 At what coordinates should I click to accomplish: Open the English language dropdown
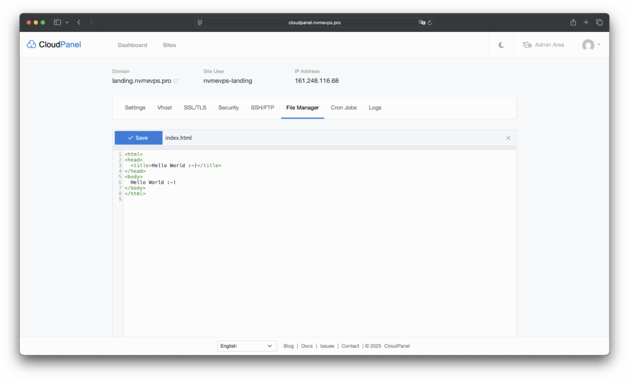248,346
